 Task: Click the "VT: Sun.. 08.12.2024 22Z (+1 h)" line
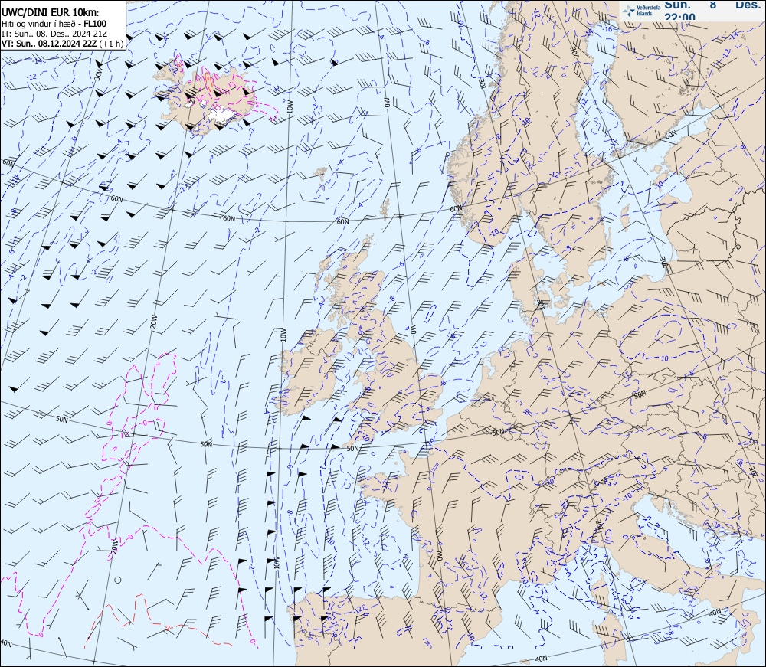(x=63, y=44)
